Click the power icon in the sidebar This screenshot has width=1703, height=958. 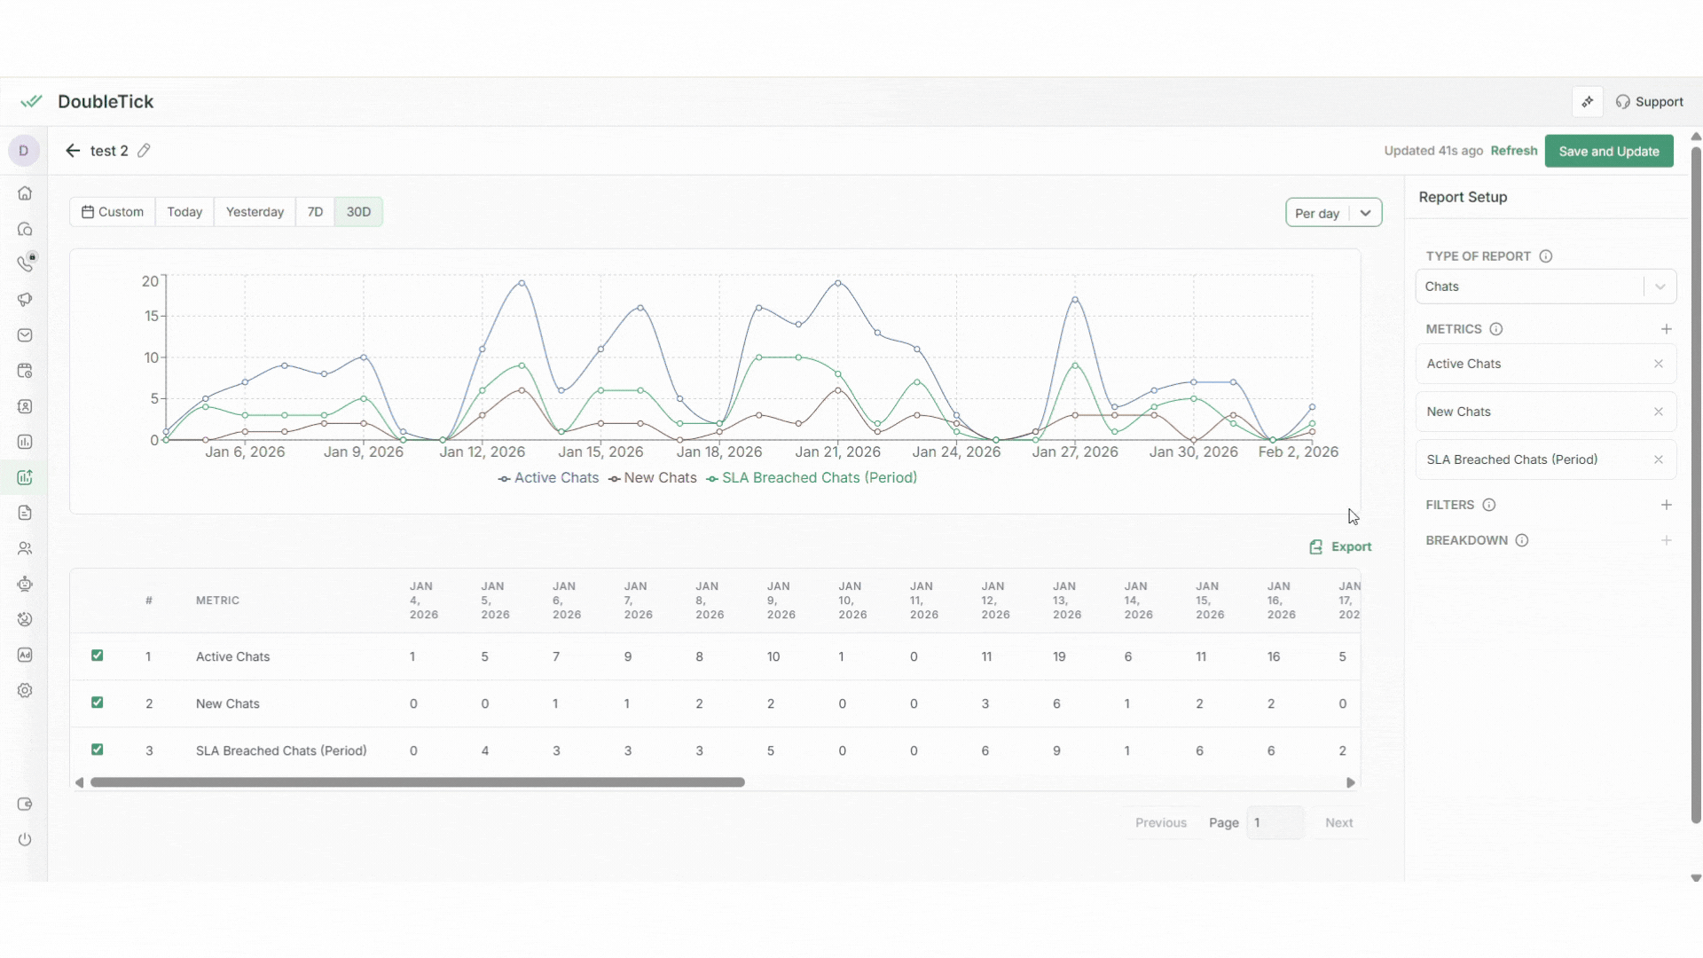(25, 839)
